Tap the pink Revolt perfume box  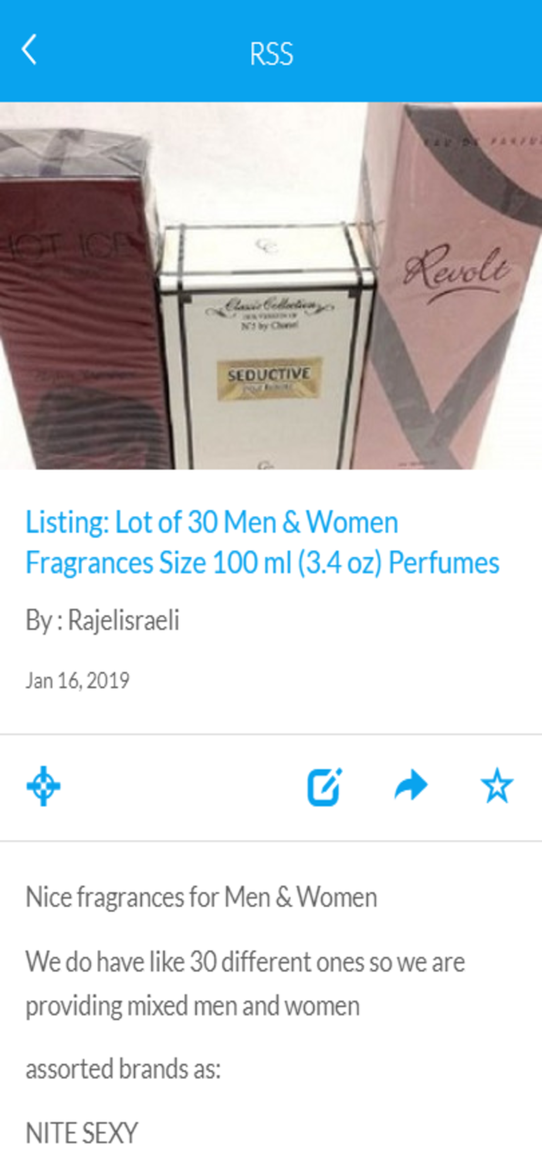click(x=452, y=286)
